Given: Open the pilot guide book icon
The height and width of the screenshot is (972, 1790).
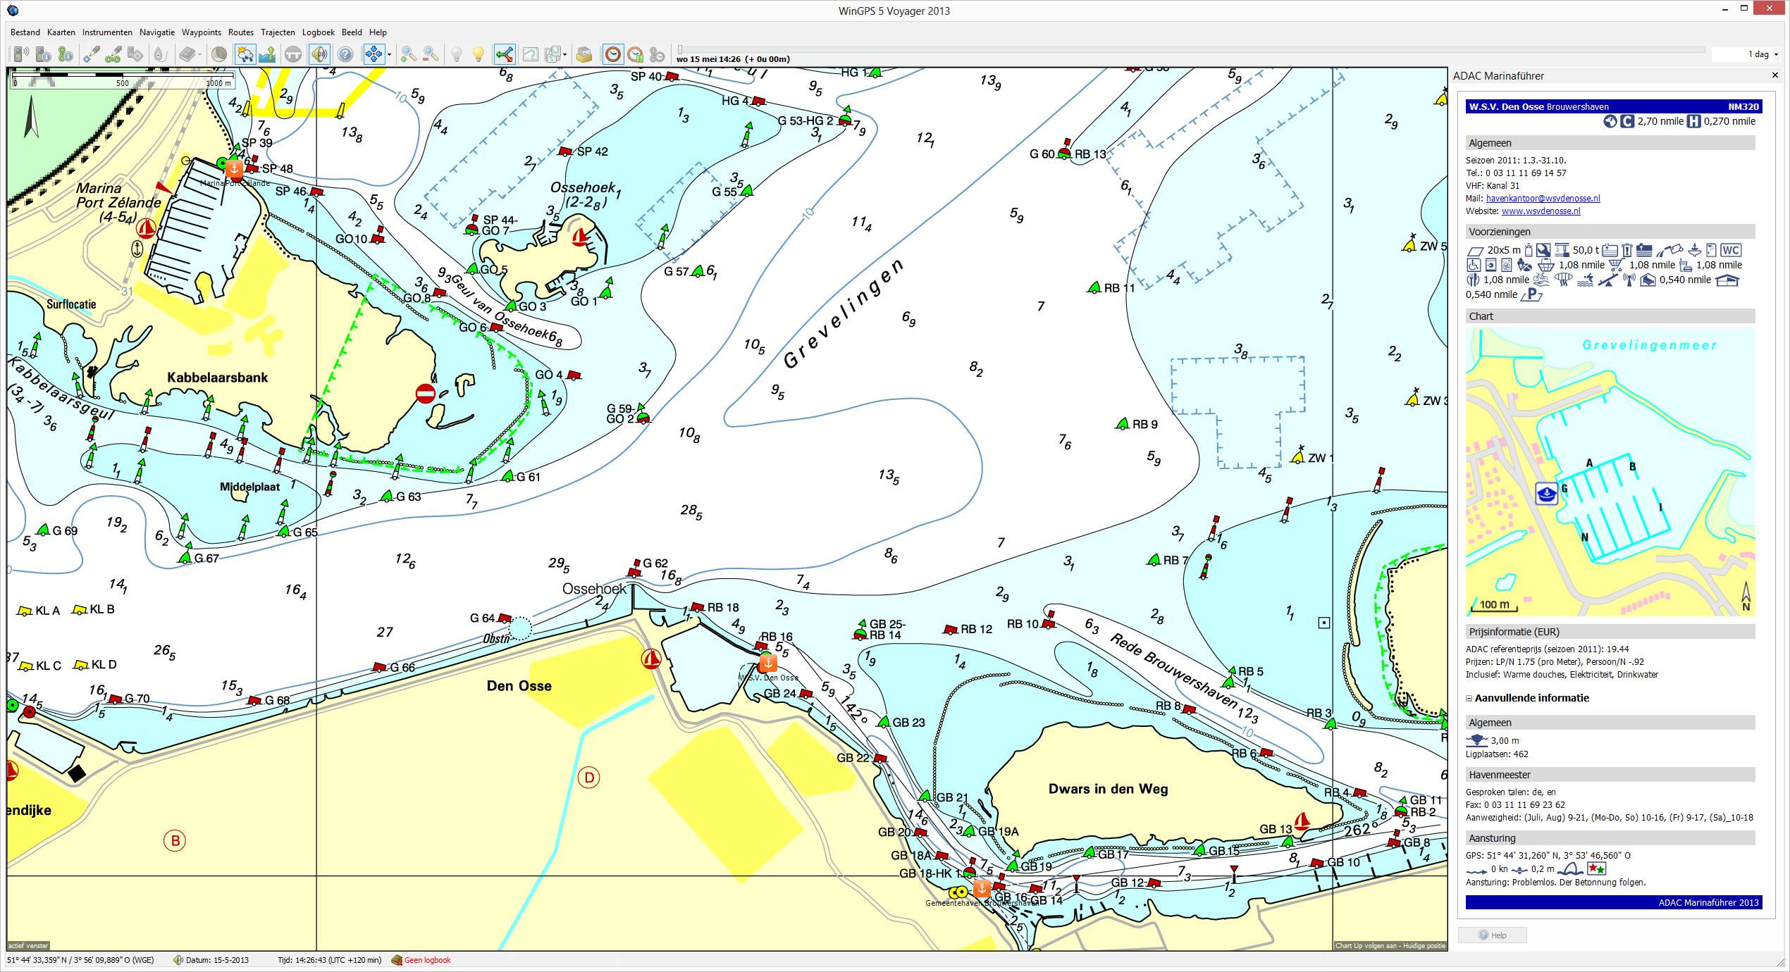Looking at the screenshot, I should pos(186,54).
